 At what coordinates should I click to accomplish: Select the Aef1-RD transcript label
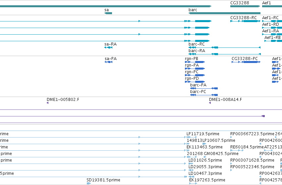click(270, 24)
